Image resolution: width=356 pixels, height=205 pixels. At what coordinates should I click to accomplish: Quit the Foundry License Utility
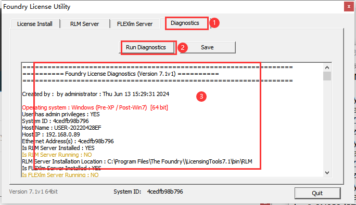[317, 193]
